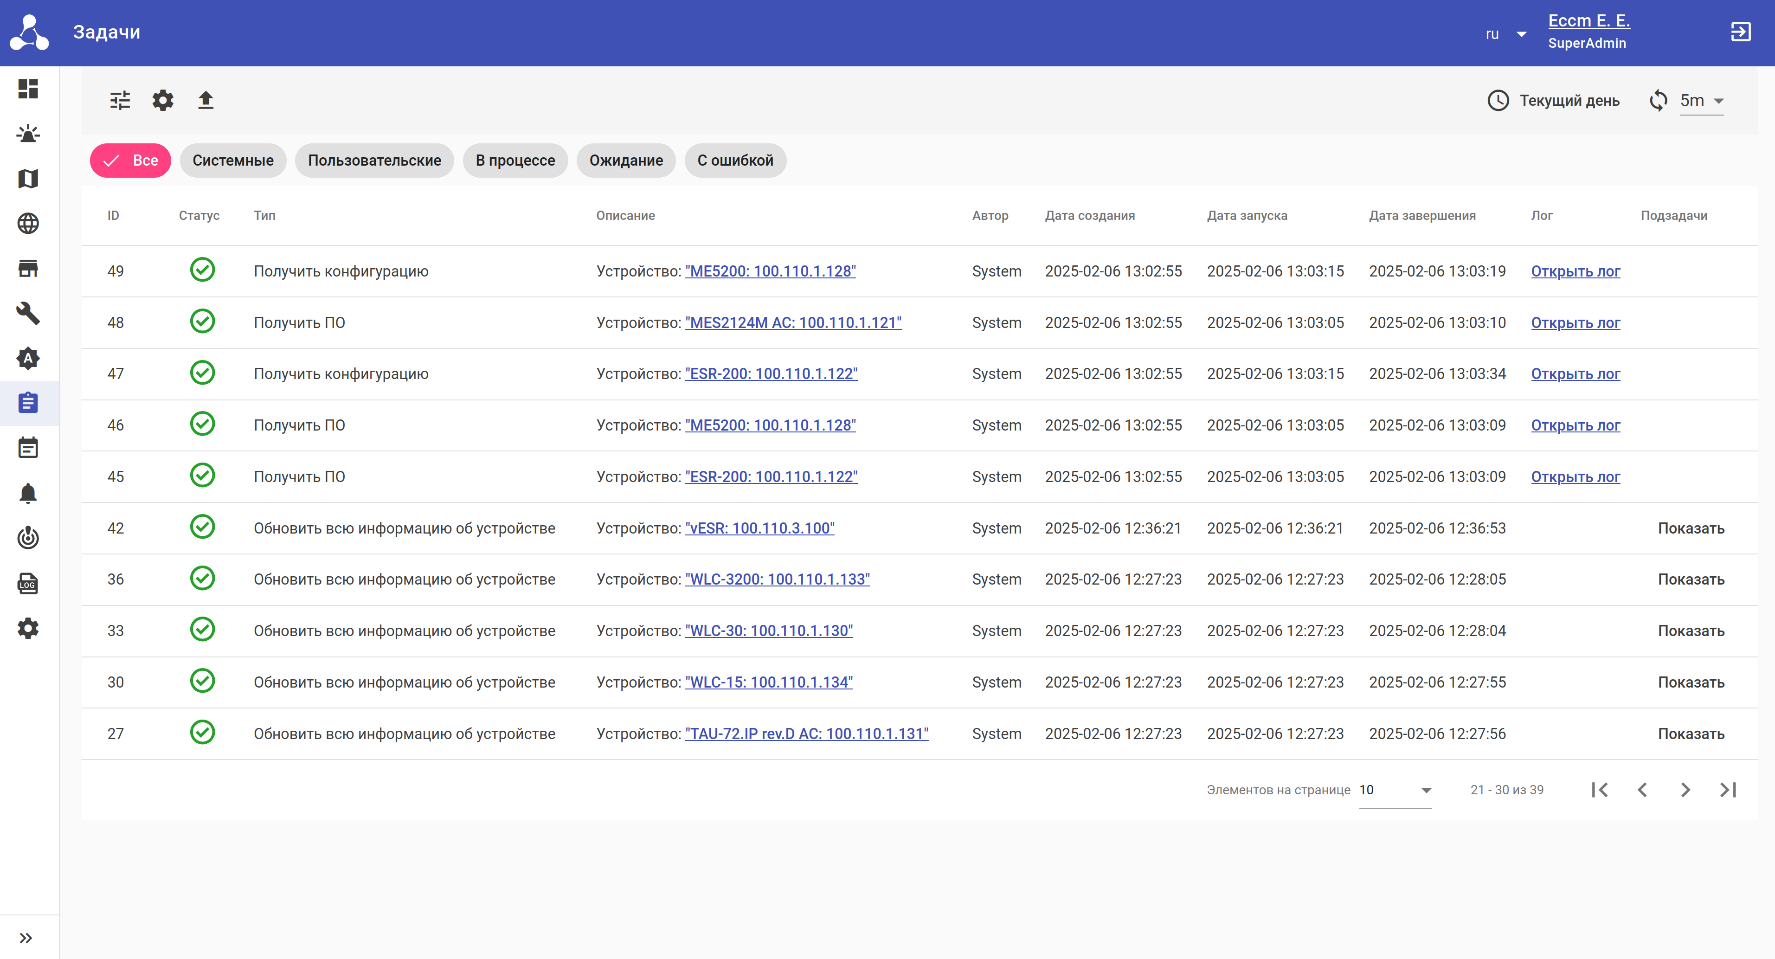The image size is (1775, 959).
Task: Open the globe network icon in sidebar
Action: [x=28, y=223]
